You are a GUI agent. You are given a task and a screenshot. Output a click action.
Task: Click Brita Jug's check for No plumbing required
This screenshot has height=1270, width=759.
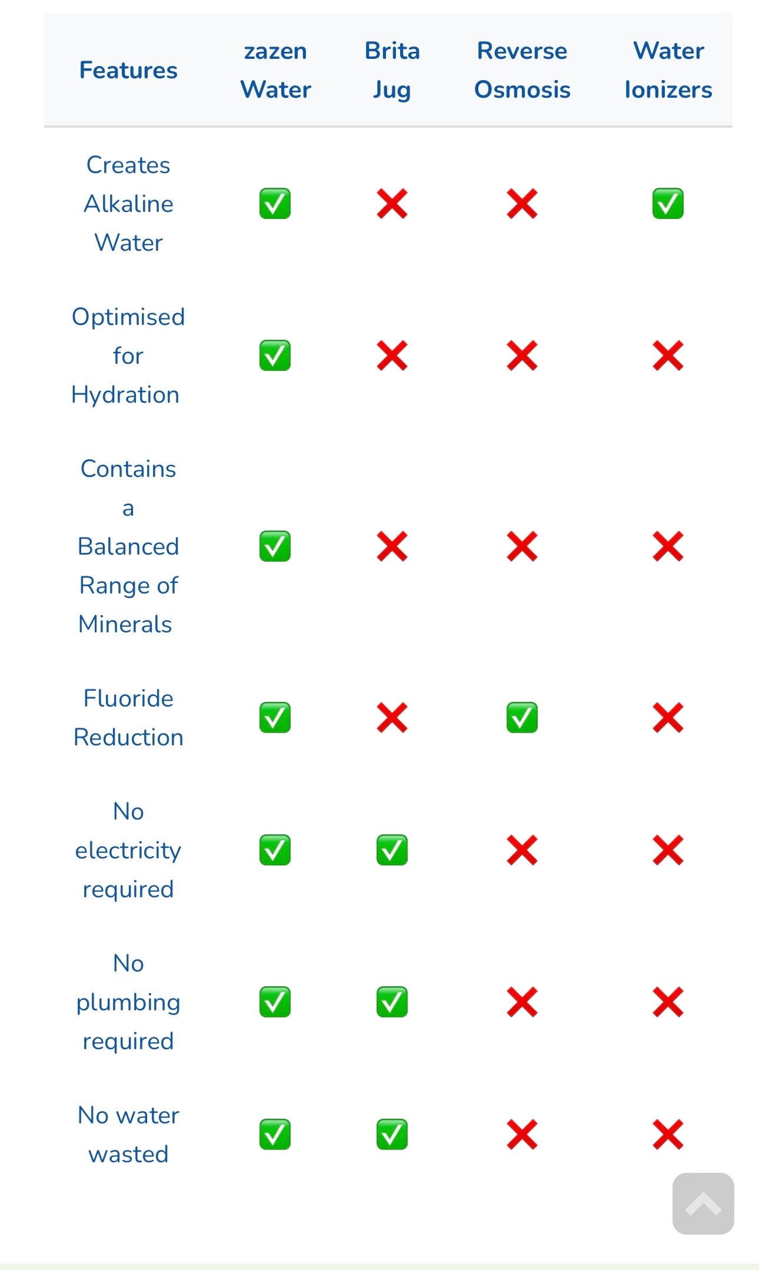(x=392, y=1002)
